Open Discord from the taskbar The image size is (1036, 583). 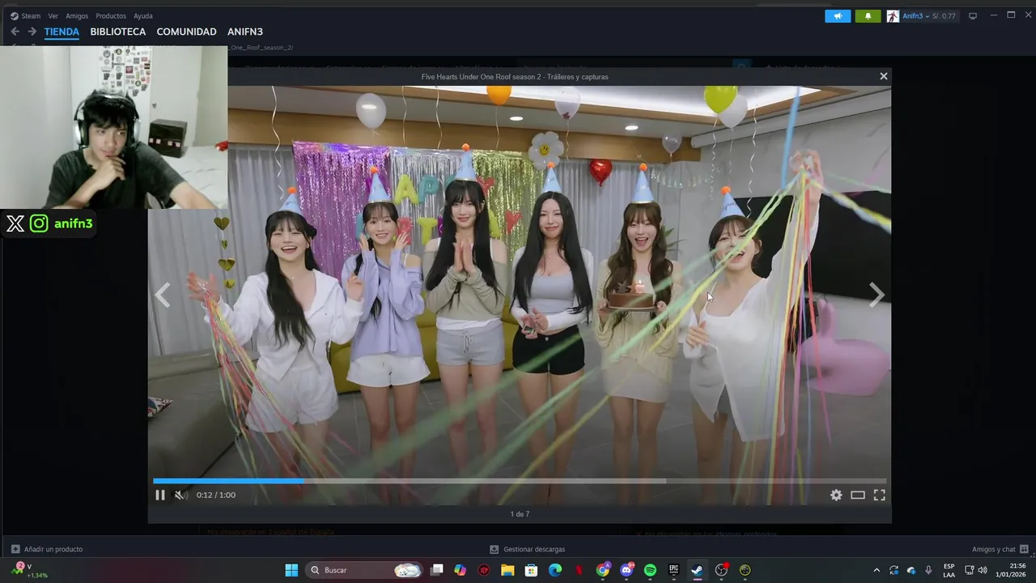click(x=626, y=570)
